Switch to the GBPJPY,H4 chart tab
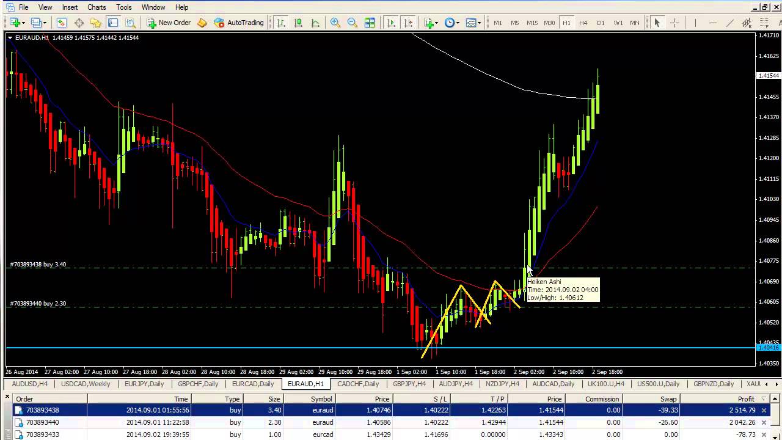Screen dimensions: 782x440 pyautogui.click(x=409, y=384)
